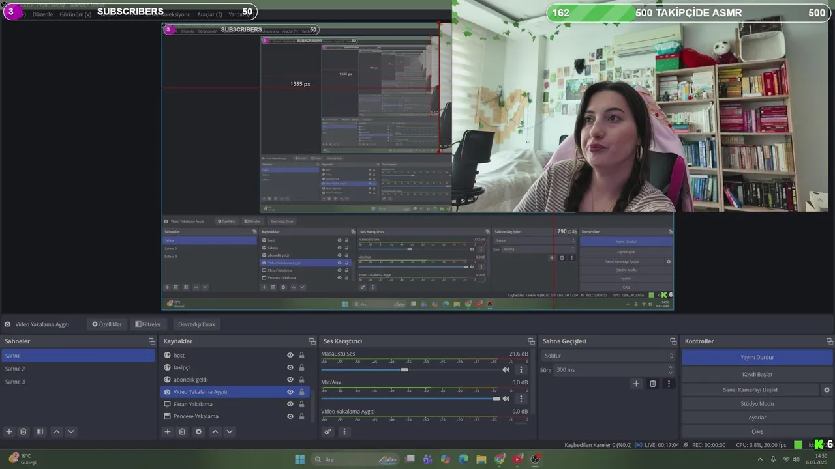Delete the selected source with trash icon
Viewport: 835px width, 469px height.
coord(182,431)
